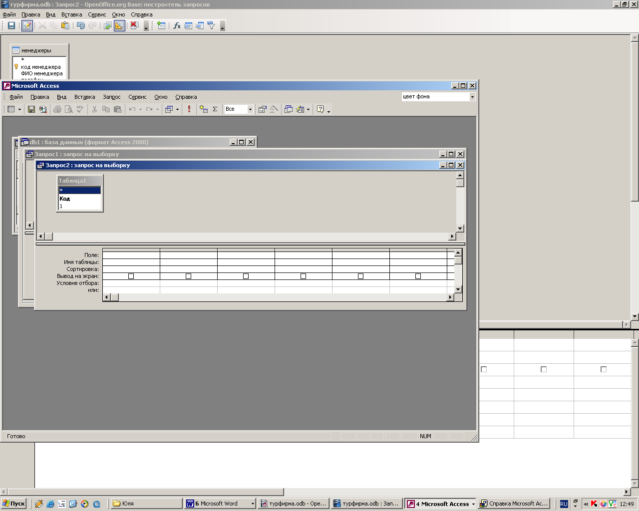Screen dimensions: 639x511
Task: Open 'Окно' menu in OpenOffice Base window
Action: (x=118, y=14)
